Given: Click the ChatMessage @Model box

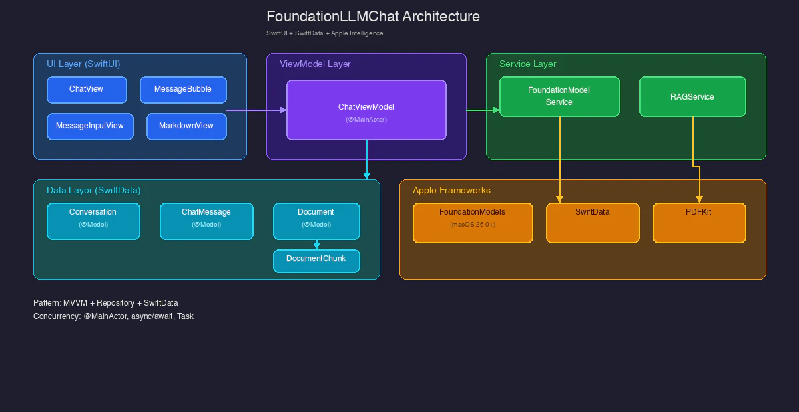Looking at the screenshot, I should pyautogui.click(x=206, y=221).
